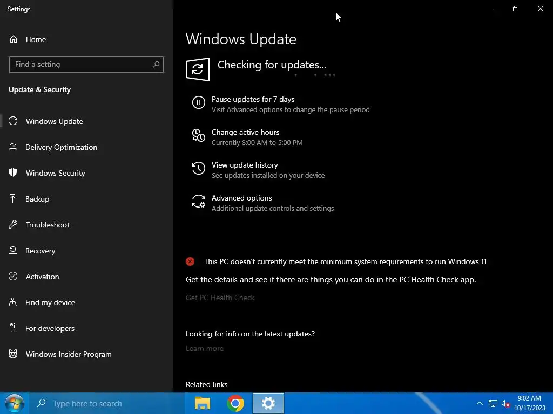Click the Windows Security shield icon
The image size is (553, 414).
[13, 173]
